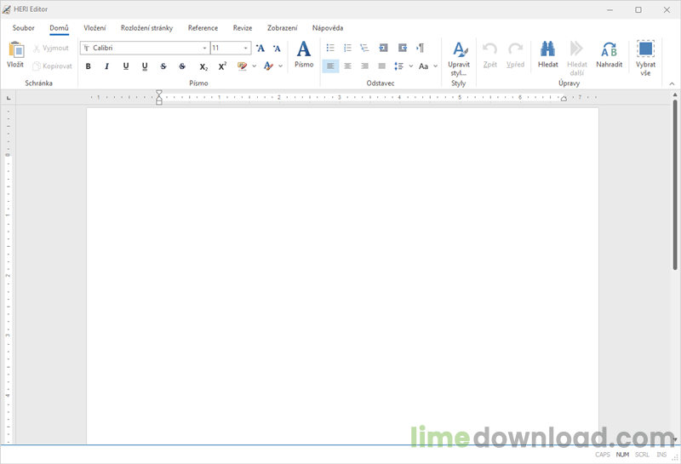Screen dimensions: 681x464
Task: Toggle show paragraph marks pilcrow
Action: click(x=420, y=48)
